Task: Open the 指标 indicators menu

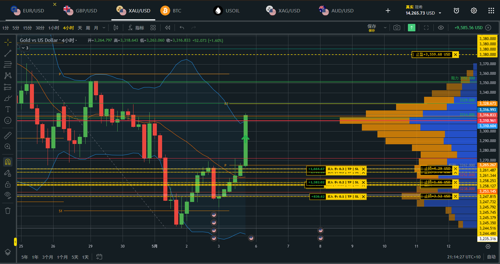Action: click(x=136, y=28)
